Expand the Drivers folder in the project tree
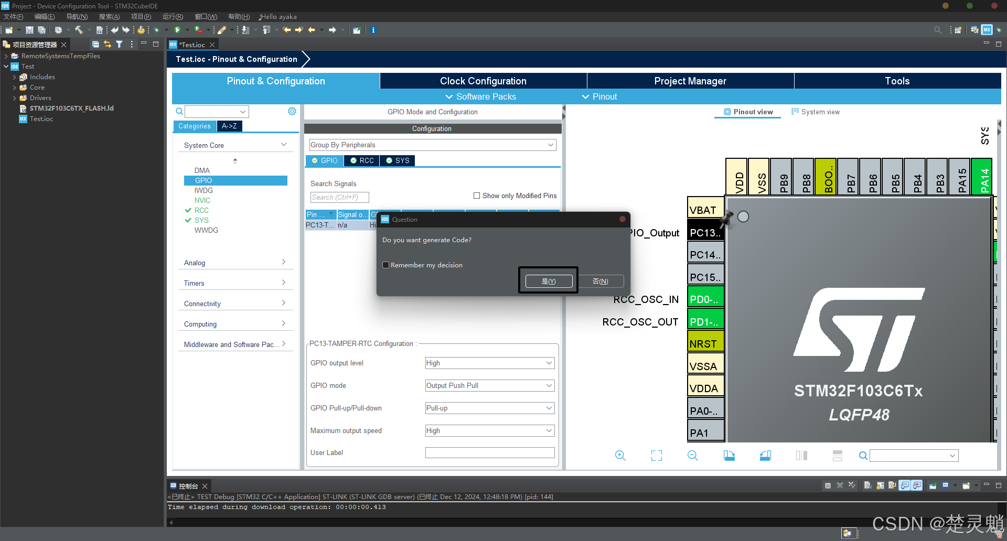Image resolution: width=1007 pixels, height=541 pixels. click(x=15, y=98)
